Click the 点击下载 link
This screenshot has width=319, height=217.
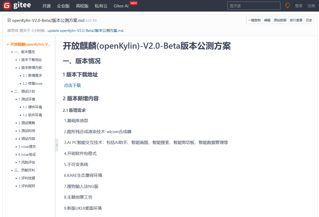[x=72, y=85]
